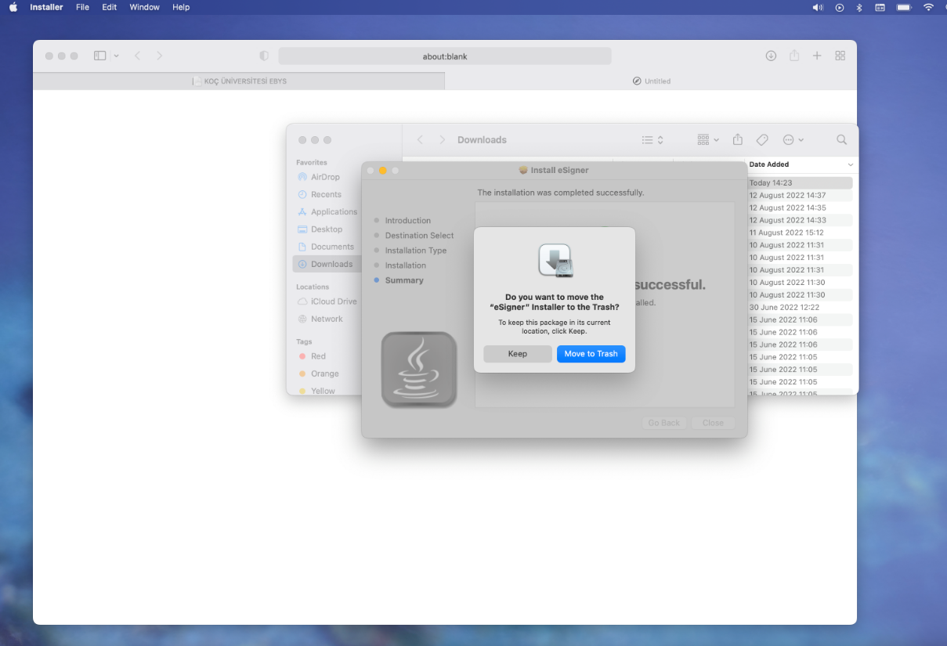The image size is (947, 646).
Task: Click the Share icon in Finder toolbar
Action: pyautogui.click(x=737, y=139)
